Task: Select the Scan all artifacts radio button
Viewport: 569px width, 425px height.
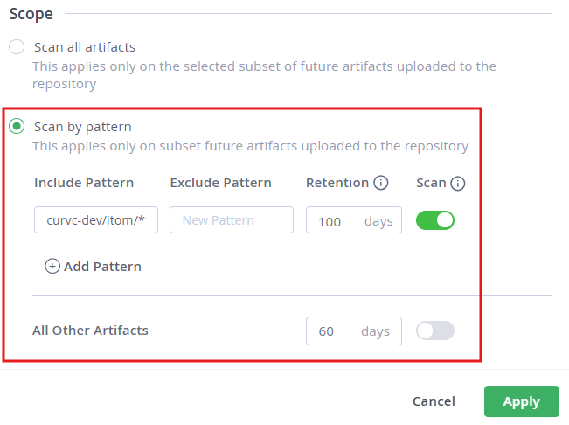Action: point(17,47)
